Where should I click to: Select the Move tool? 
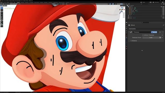click(x=2, y=13)
